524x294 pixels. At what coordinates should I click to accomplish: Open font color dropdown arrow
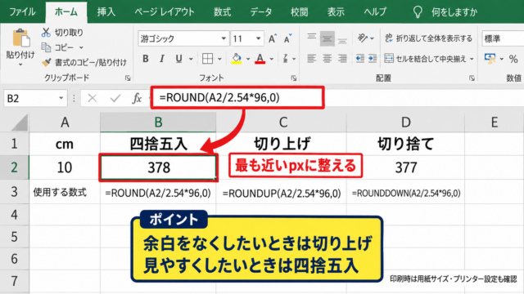(x=271, y=60)
